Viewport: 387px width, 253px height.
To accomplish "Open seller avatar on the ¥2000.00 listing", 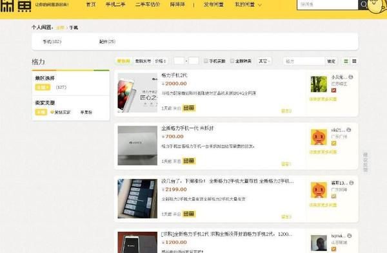I will click(x=319, y=84).
